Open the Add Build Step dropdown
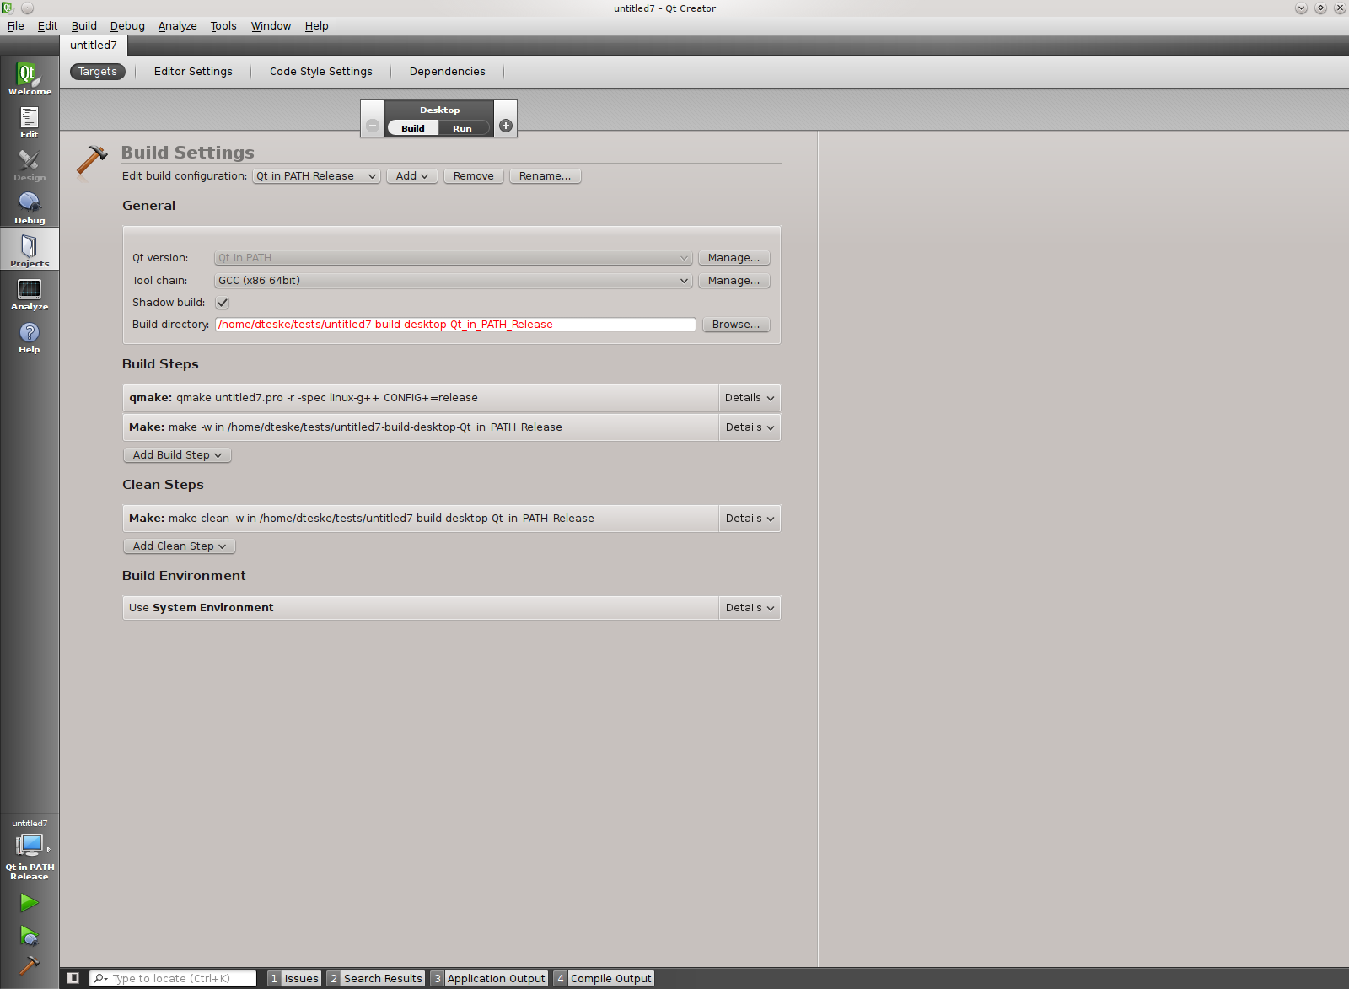Screen dimensions: 1349x989 177,455
